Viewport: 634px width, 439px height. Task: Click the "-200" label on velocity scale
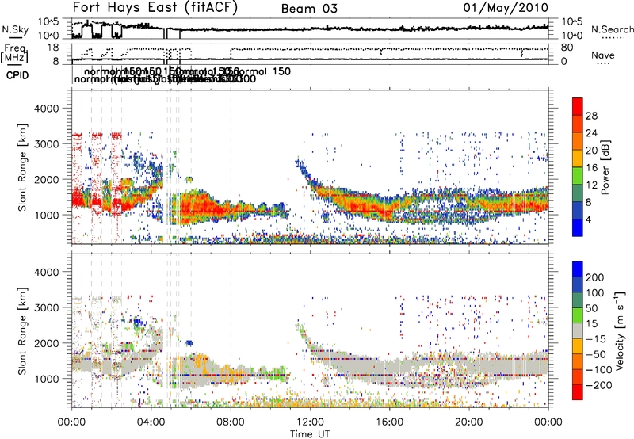coord(599,385)
